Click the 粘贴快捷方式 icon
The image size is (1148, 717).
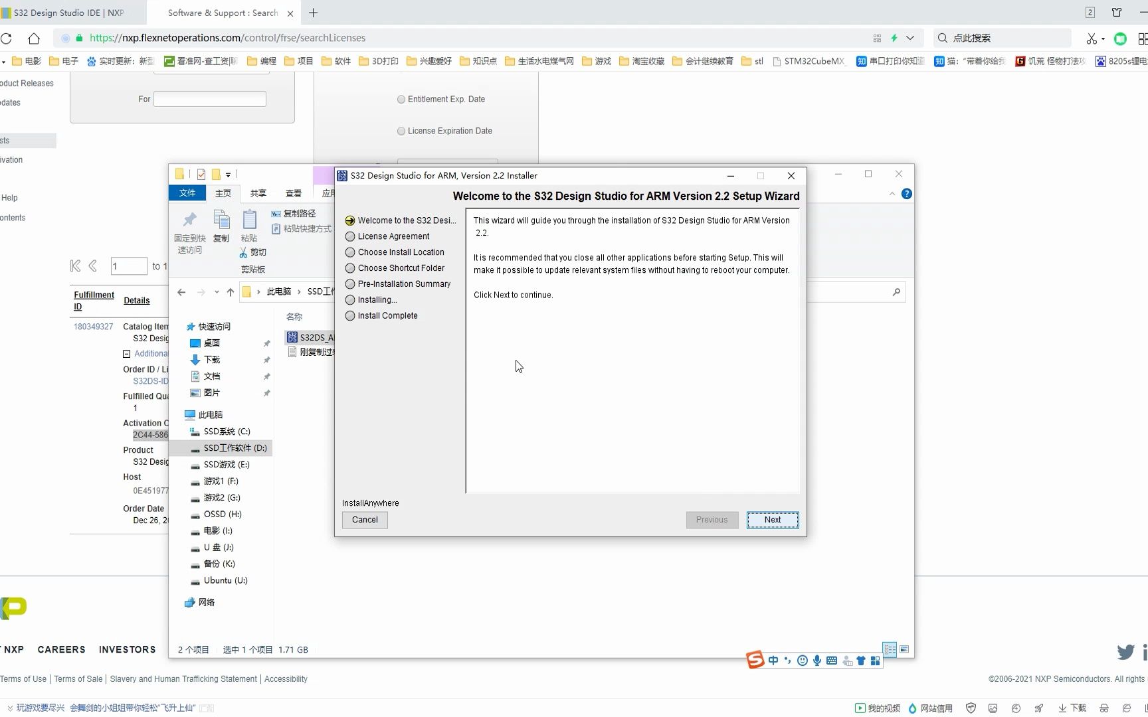tap(276, 229)
